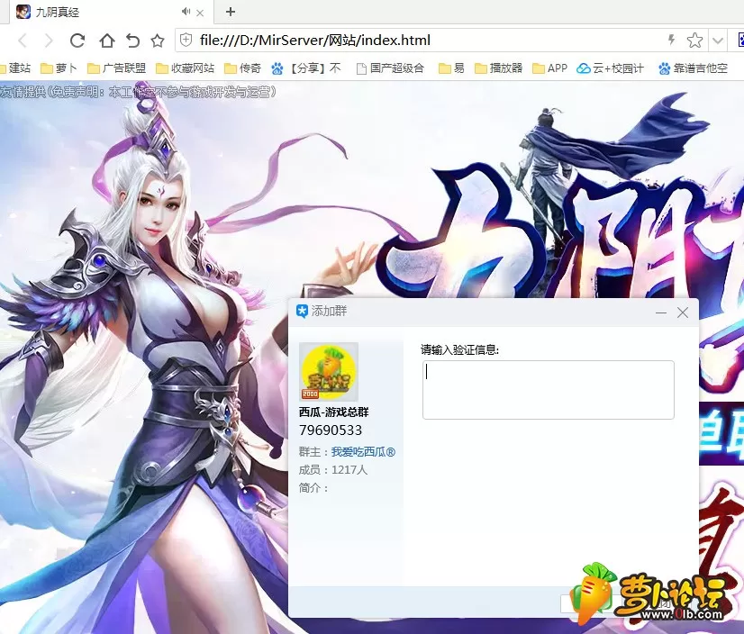
Task: Click into the verification message text box
Action: pyautogui.click(x=548, y=390)
